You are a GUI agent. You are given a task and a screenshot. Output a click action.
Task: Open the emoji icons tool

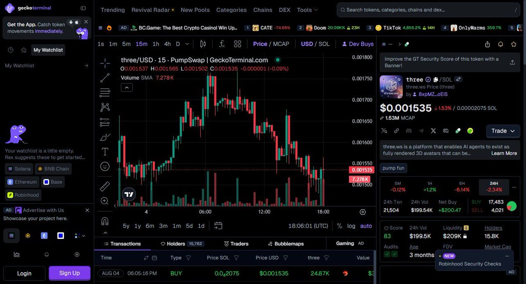[x=105, y=167]
